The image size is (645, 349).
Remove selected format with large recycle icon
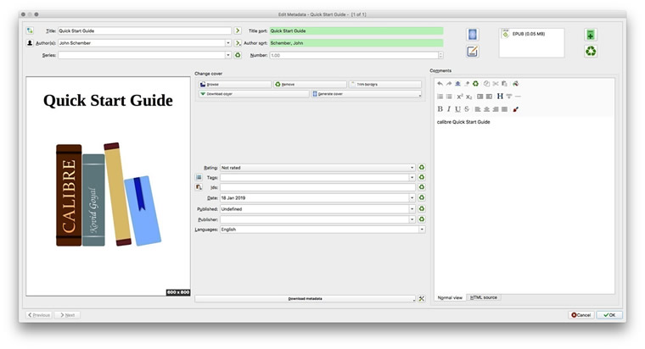(591, 52)
